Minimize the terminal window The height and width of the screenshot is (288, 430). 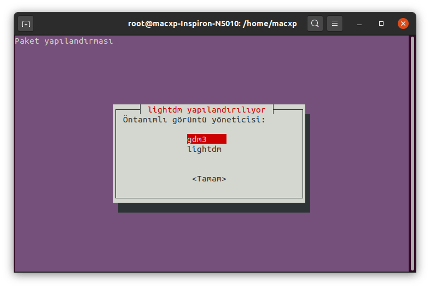click(x=359, y=23)
